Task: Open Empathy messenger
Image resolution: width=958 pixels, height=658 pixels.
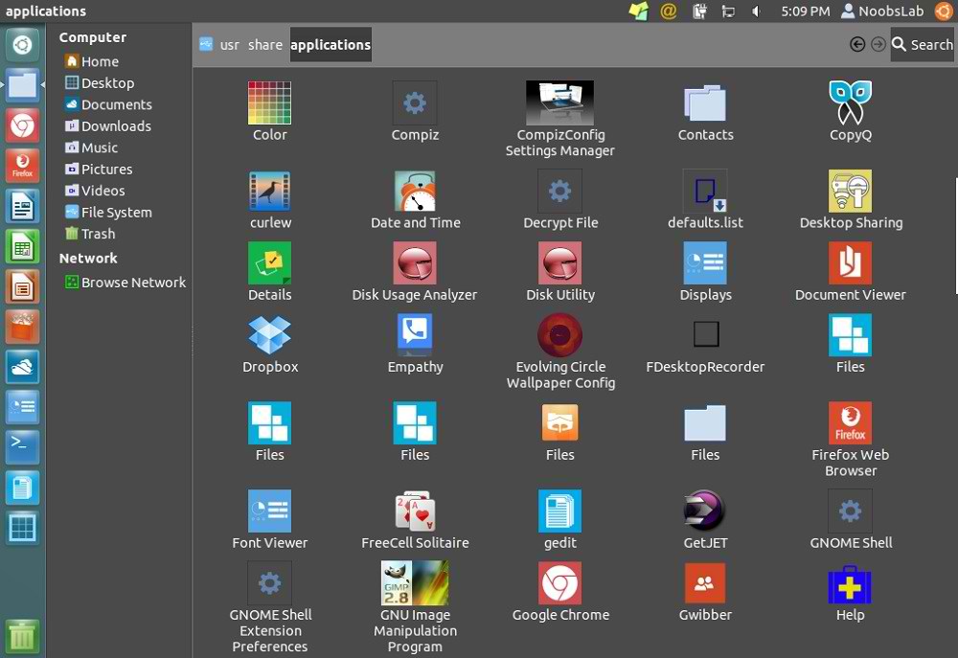Action: coord(415,335)
